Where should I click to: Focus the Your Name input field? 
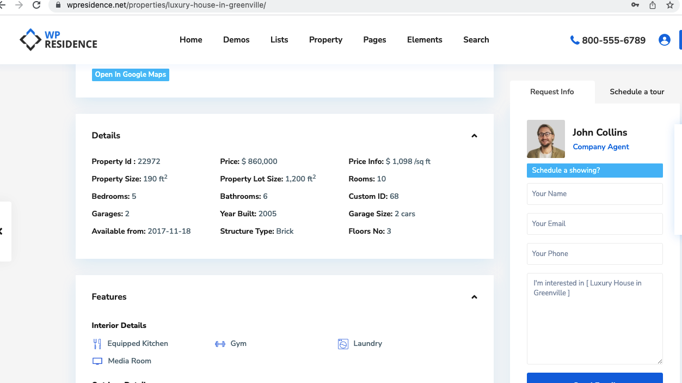coord(595,194)
